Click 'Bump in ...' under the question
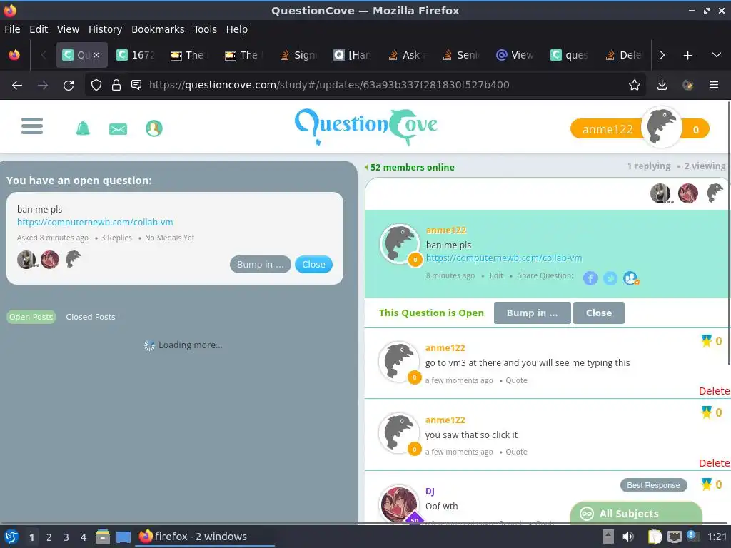The width and height of the screenshot is (731, 548). click(532, 313)
